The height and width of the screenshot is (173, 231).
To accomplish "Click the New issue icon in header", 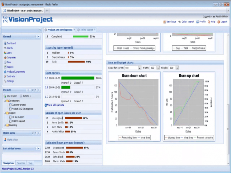I will 164,22.
